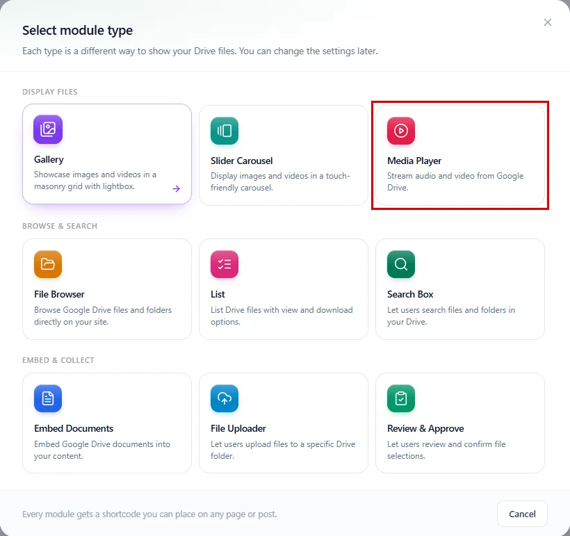This screenshot has height=536, width=570.
Task: Click the green Search Box magnifier icon
Action: tap(401, 264)
